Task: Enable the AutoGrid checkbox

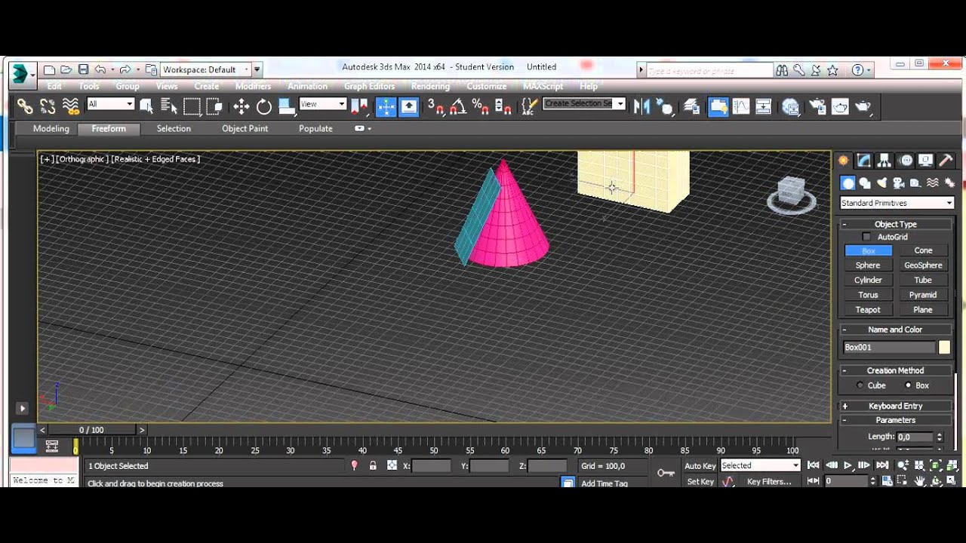Action: click(x=866, y=237)
